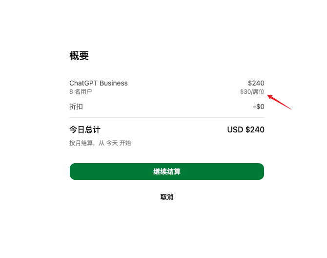Click the -$0 discount amount
Screen dimensions: 327x258
tap(259, 107)
